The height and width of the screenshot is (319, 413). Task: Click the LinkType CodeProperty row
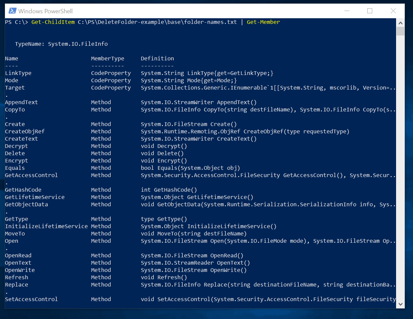point(18,73)
